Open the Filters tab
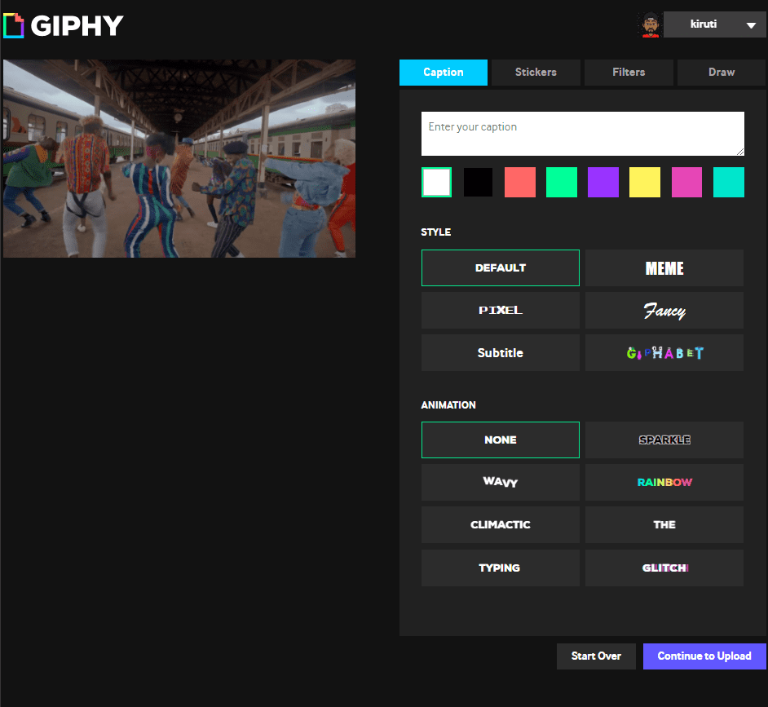The image size is (768, 707). point(629,73)
